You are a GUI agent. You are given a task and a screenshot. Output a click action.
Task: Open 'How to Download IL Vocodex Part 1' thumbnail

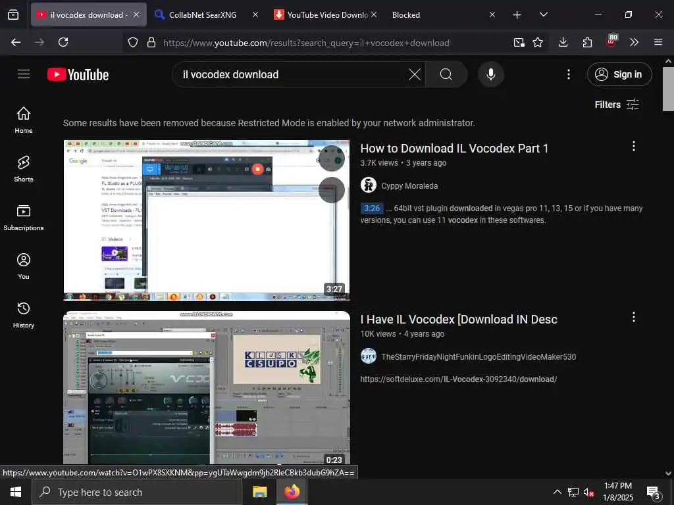click(x=206, y=220)
